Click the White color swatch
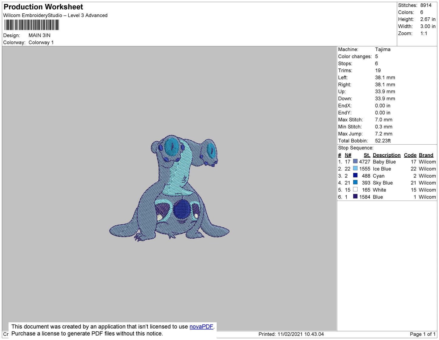 pyautogui.click(x=355, y=189)
